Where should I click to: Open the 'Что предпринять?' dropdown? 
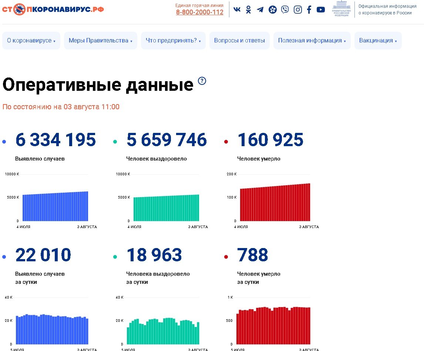click(x=173, y=41)
